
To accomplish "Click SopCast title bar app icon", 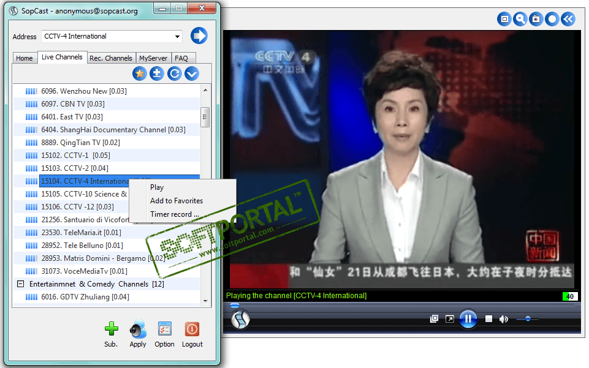I will pos(13,11).
